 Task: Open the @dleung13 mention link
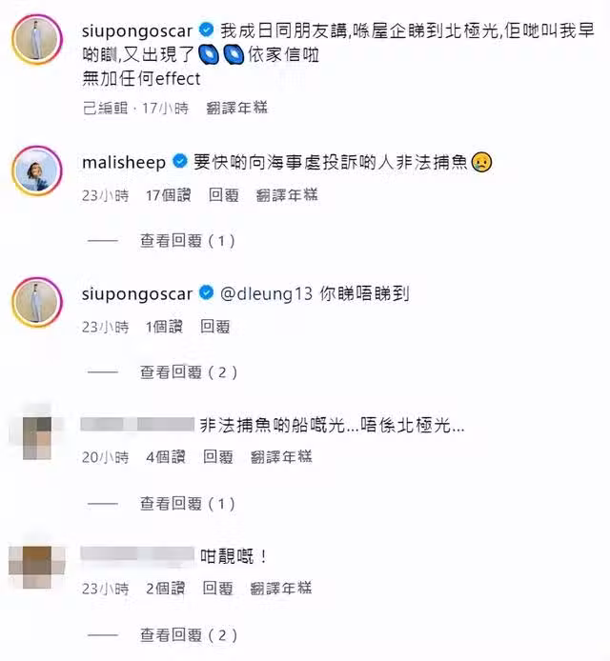(x=266, y=293)
